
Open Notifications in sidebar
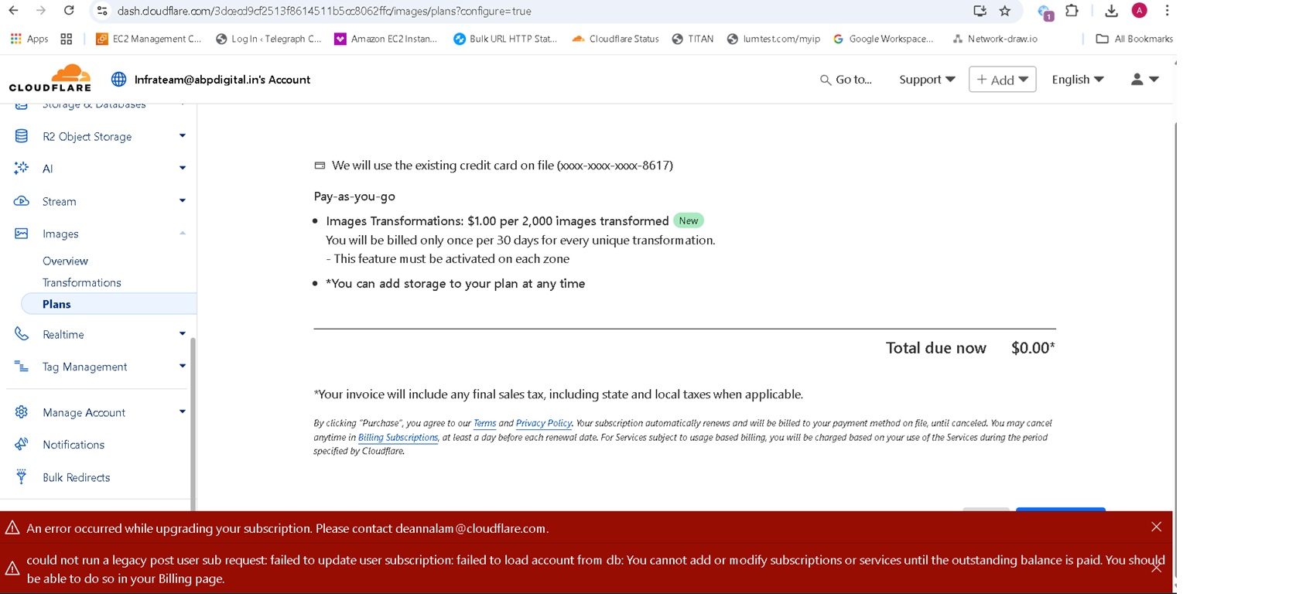tap(74, 445)
